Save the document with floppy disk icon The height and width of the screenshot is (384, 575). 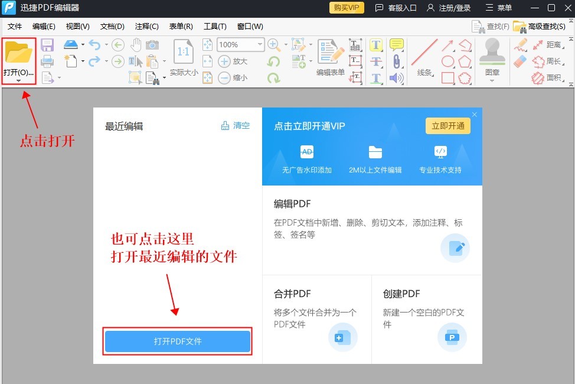tap(47, 45)
